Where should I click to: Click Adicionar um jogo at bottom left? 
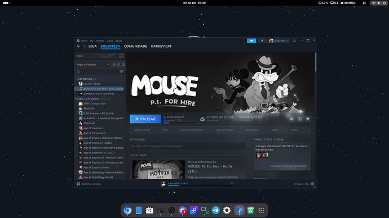[x=89, y=184]
